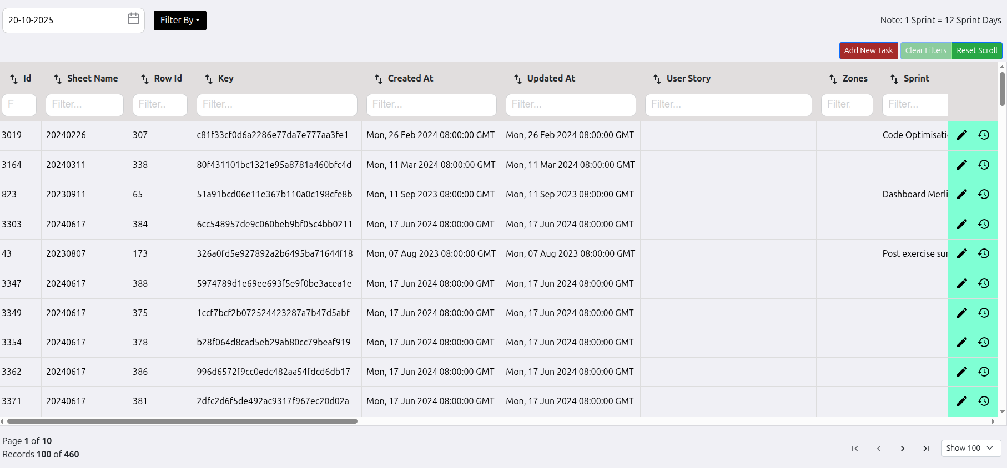This screenshot has height=468, width=1007.
Task: Focus the User Story filter input
Action: click(728, 105)
